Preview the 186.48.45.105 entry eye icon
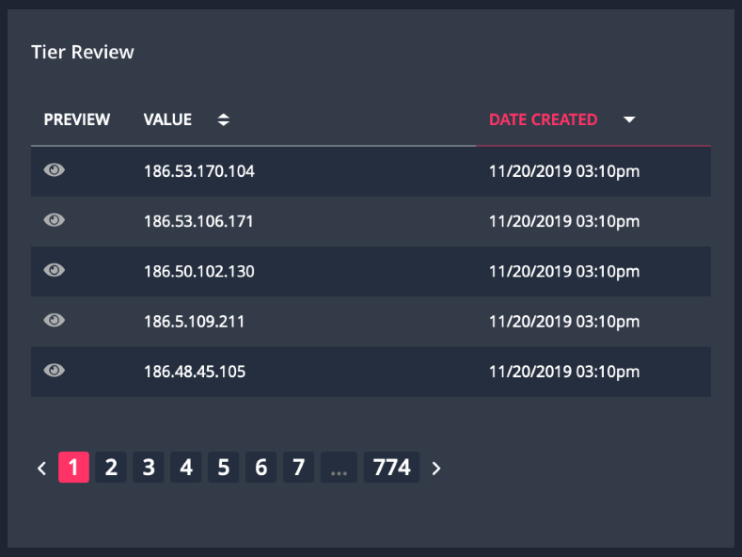This screenshot has height=557, width=742. point(54,371)
